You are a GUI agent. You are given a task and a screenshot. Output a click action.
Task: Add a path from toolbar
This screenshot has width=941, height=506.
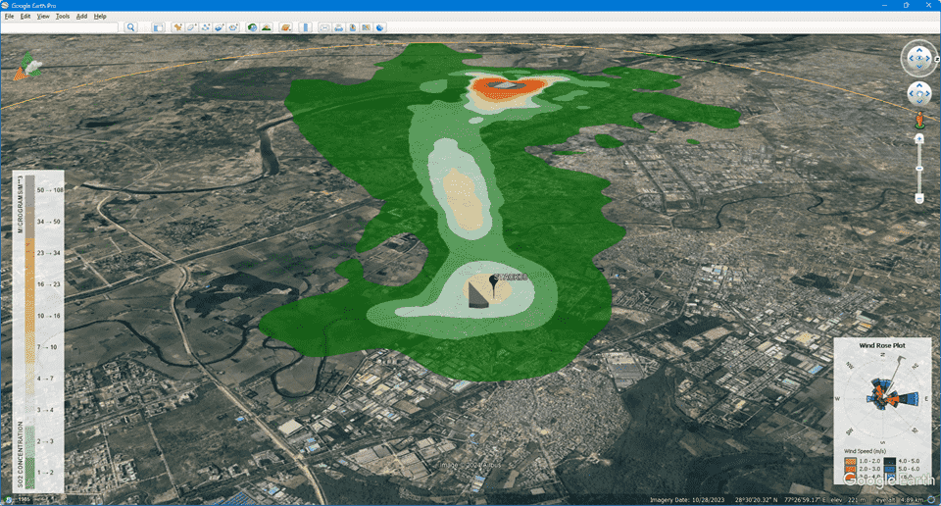(x=205, y=27)
